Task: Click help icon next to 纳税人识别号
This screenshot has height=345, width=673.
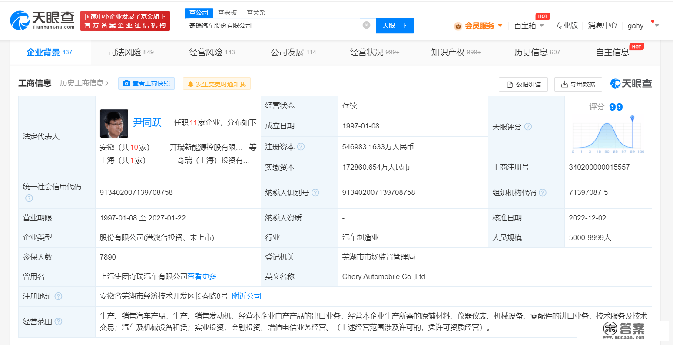Action: pyautogui.click(x=315, y=192)
